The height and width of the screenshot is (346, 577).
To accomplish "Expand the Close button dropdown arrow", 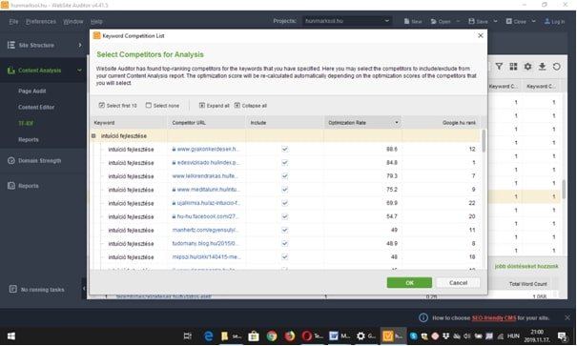I will pos(533,21).
